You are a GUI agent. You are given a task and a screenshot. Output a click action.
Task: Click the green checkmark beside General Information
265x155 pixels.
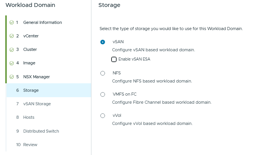[11, 22]
